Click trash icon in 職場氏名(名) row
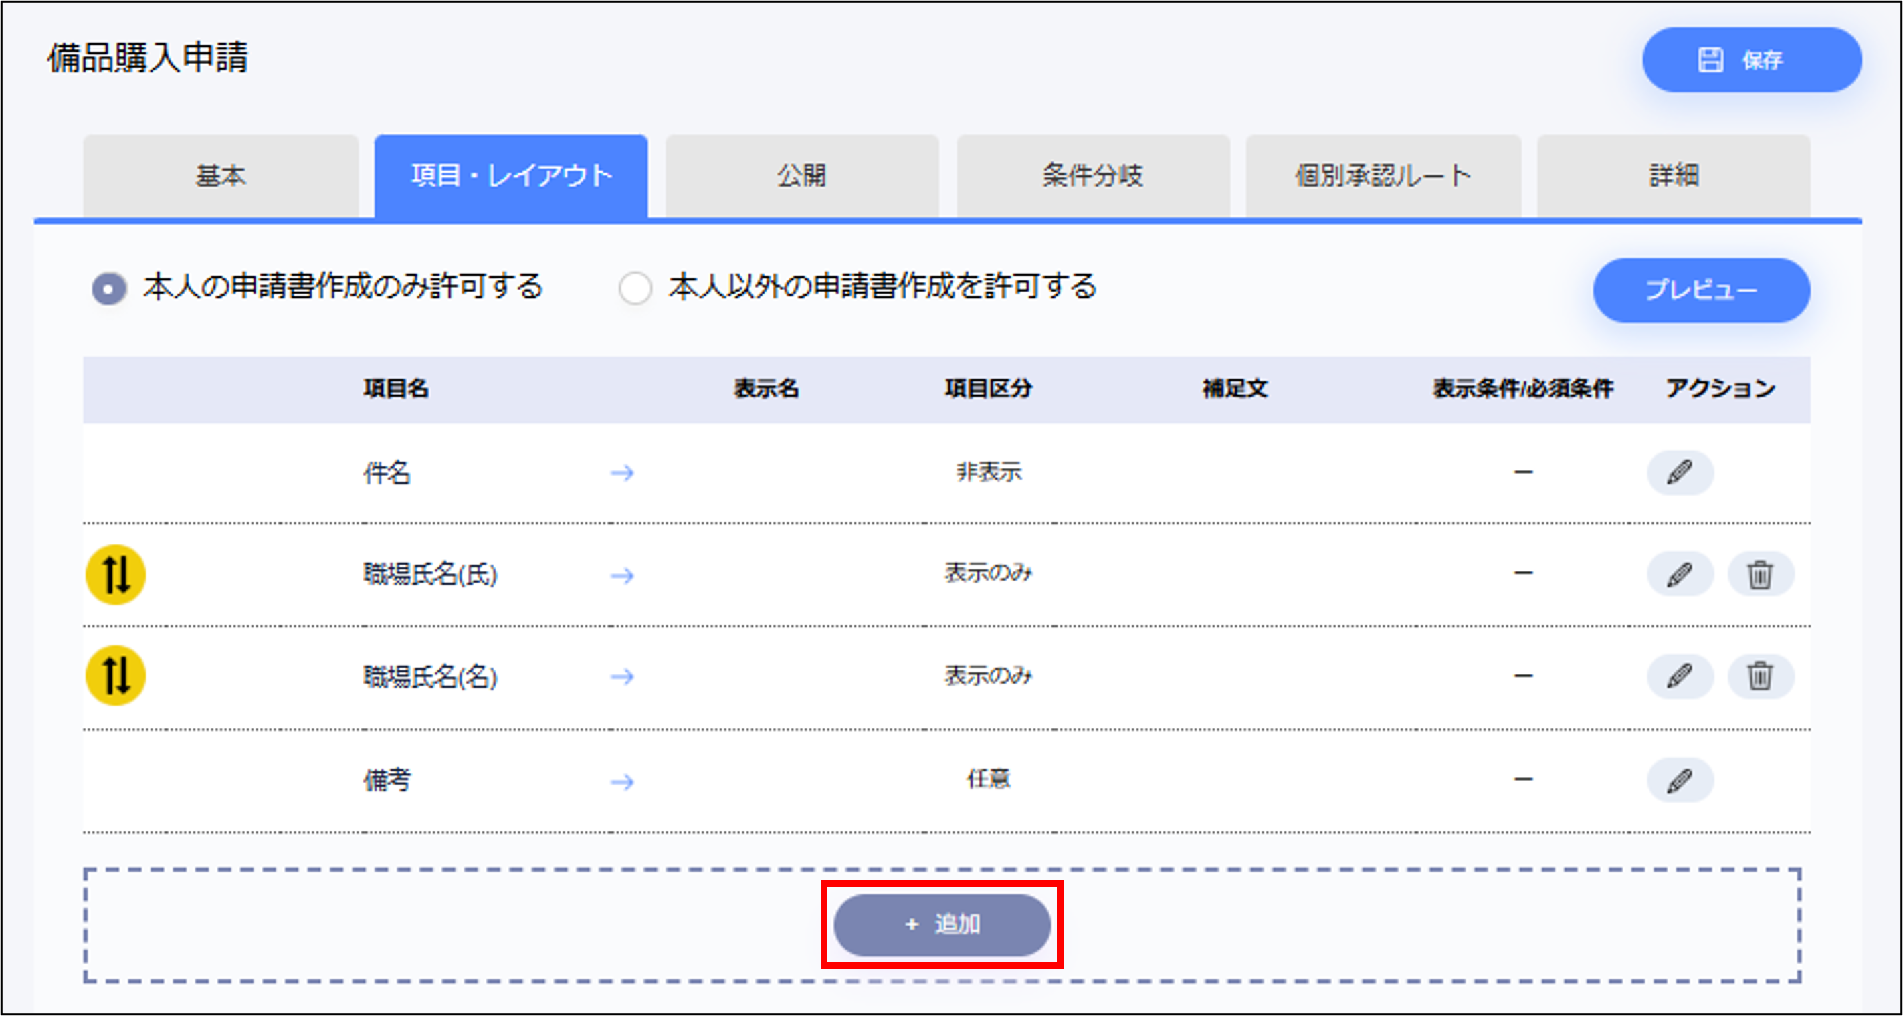 tap(1760, 676)
